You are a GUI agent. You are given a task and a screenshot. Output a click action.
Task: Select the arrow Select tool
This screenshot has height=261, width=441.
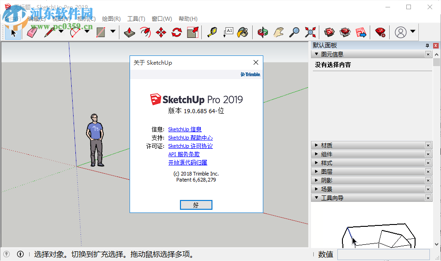tap(13, 32)
